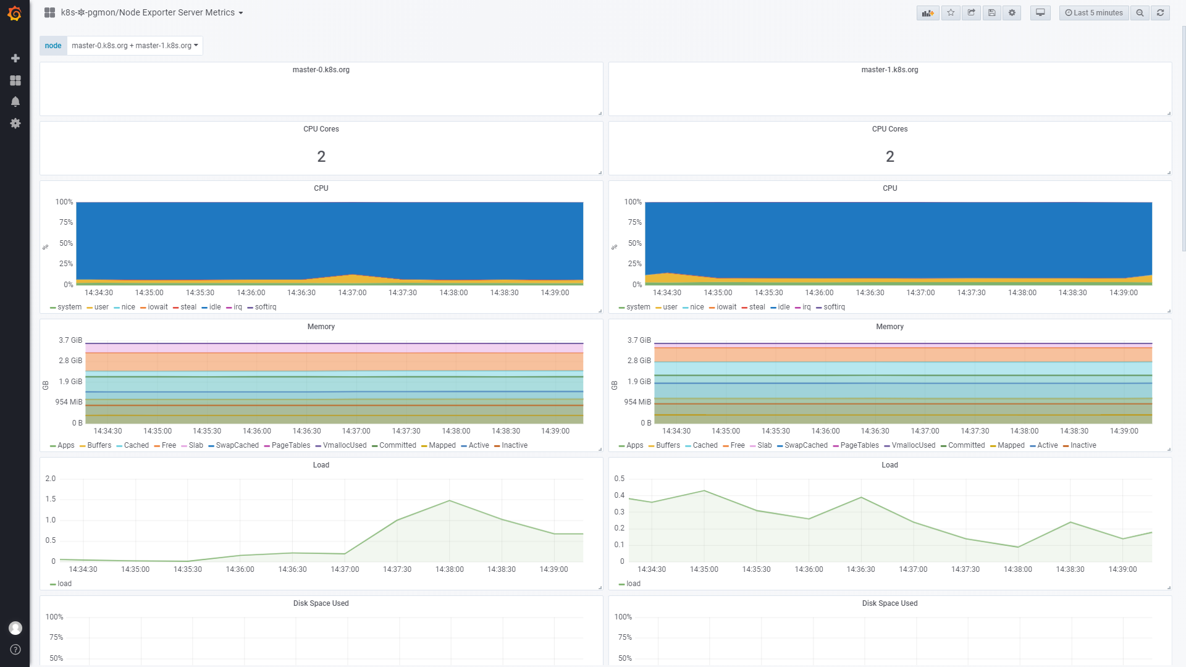Open the Alerting bell icon
1186x667 pixels.
coord(15,102)
